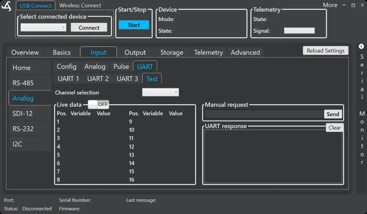Viewport: 367px width, 214px height.
Task: Click the Signal strength bar
Action: point(299,31)
